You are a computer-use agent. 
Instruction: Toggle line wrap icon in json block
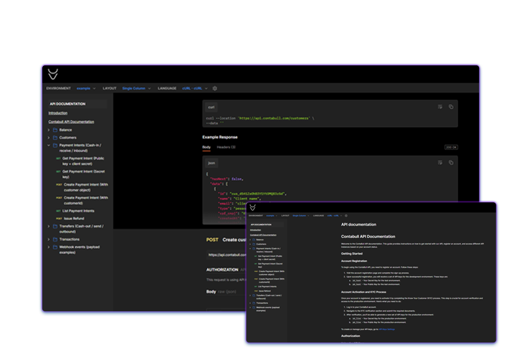(x=440, y=163)
